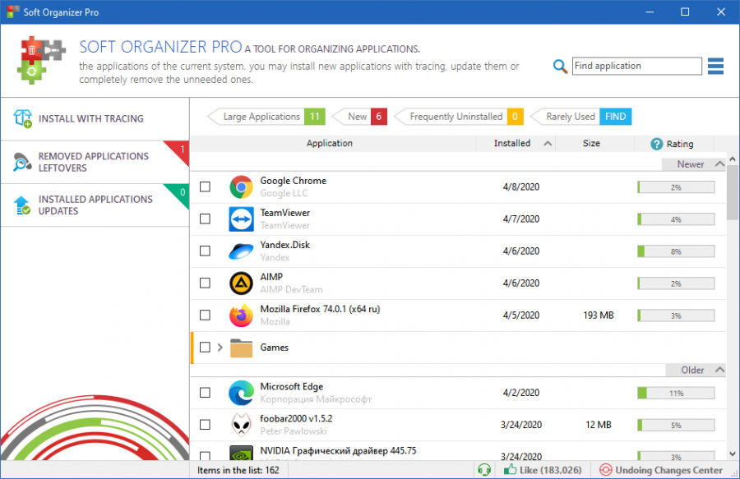Image resolution: width=740 pixels, height=479 pixels.
Task: Click the Installed Applications Updates icon
Action: pyautogui.click(x=22, y=205)
